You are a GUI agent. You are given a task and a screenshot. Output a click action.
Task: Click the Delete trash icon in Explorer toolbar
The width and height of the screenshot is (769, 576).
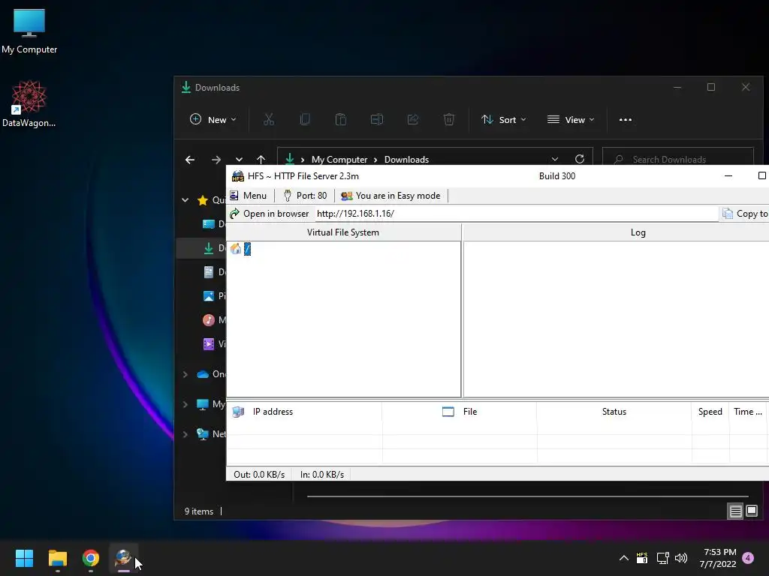(x=449, y=119)
